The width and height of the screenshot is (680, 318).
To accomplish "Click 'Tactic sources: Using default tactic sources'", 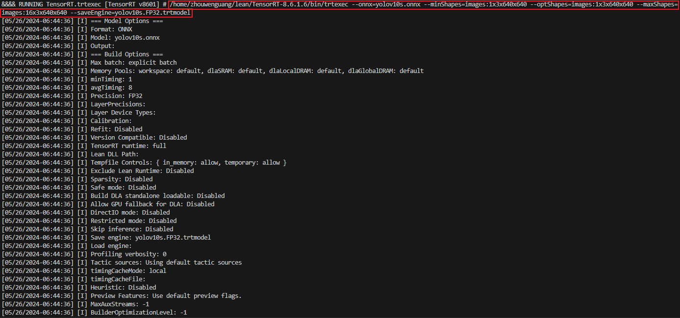I will (x=166, y=263).
